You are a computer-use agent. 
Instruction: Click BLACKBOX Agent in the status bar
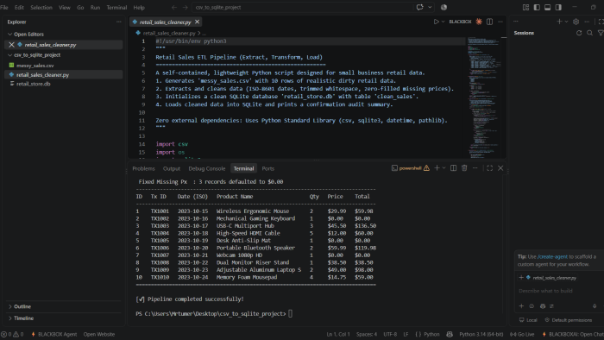click(x=53, y=334)
